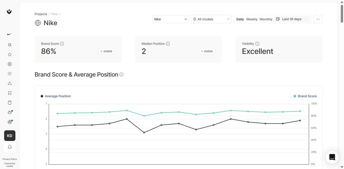Click the 86% Brand Score value
The height and width of the screenshot is (169, 344).
[x=49, y=51]
